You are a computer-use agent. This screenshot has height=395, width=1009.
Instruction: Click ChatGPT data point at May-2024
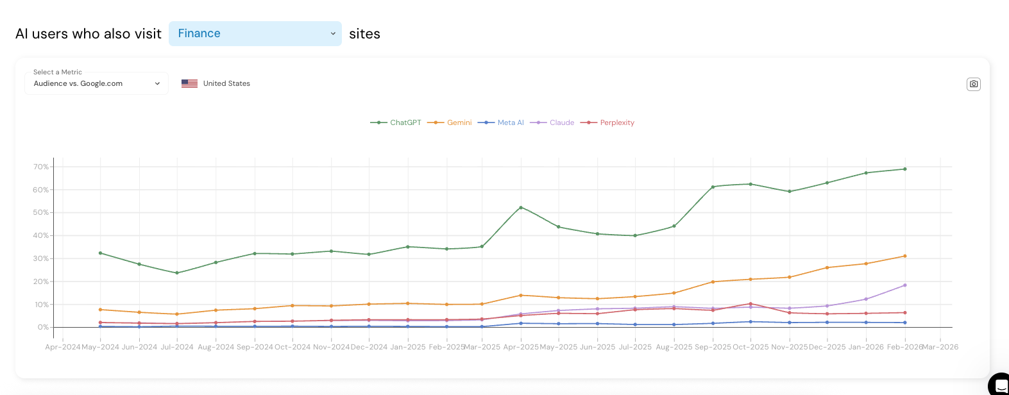click(x=100, y=253)
